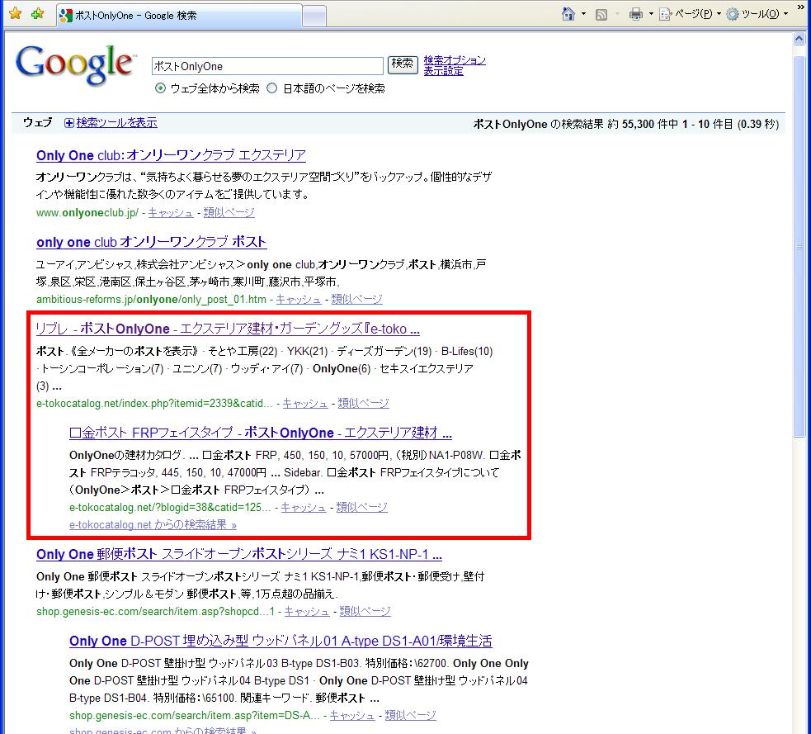Click the Favorites star icon
811x734 pixels.
coord(15,14)
